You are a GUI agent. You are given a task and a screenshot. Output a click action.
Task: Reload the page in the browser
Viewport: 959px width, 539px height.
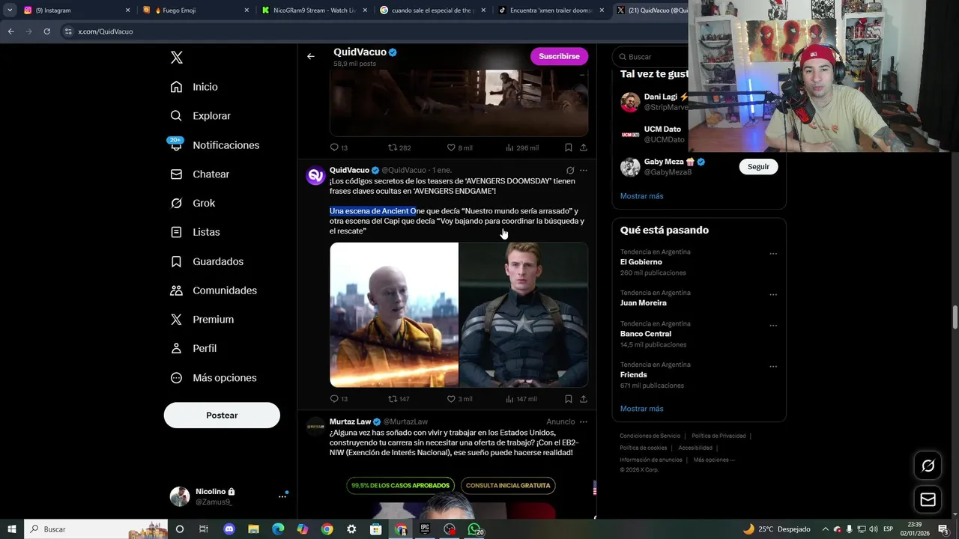click(x=46, y=31)
